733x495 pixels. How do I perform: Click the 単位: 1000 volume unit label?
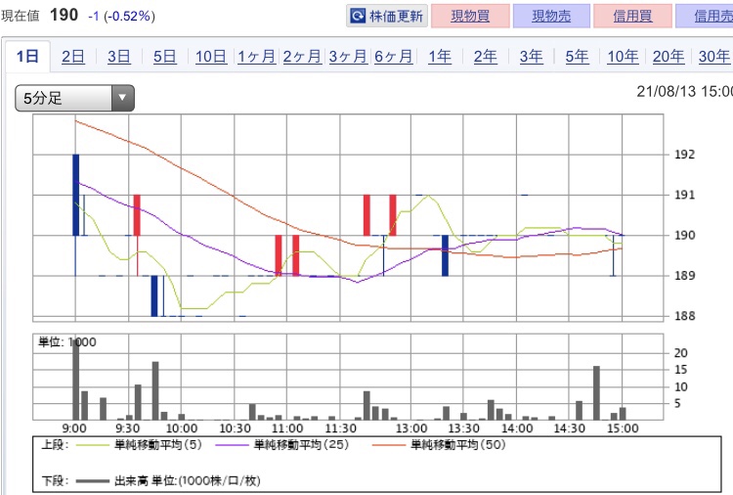(x=67, y=342)
